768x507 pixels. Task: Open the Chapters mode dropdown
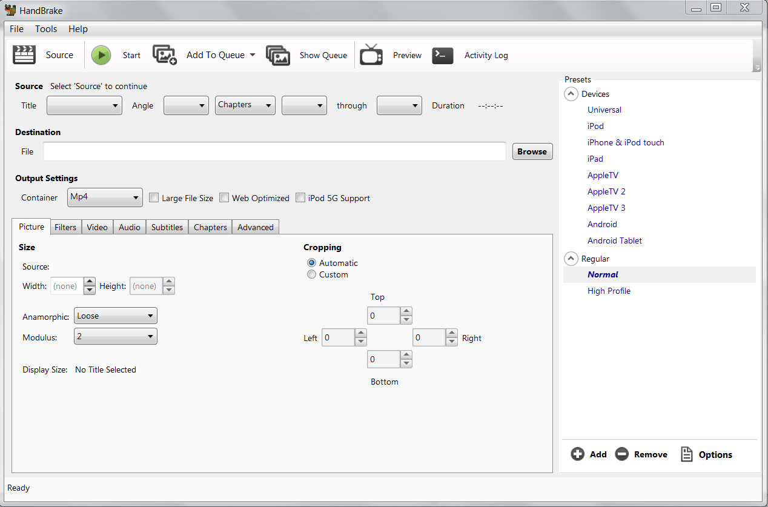click(245, 105)
